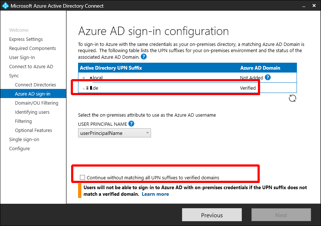Click help icon next to Not Added status
Screen dimensions: 321x226
click(268, 77)
